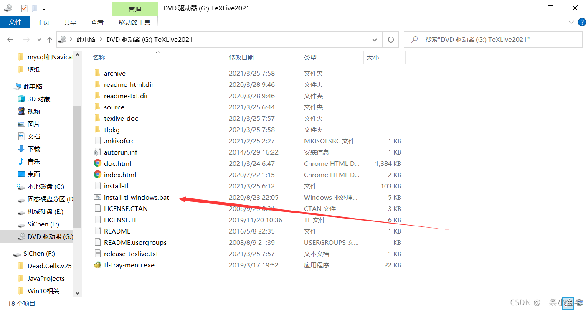Screen dimensions: 588x310
Task: Click the README.usergroups file icon
Action: coord(97,242)
